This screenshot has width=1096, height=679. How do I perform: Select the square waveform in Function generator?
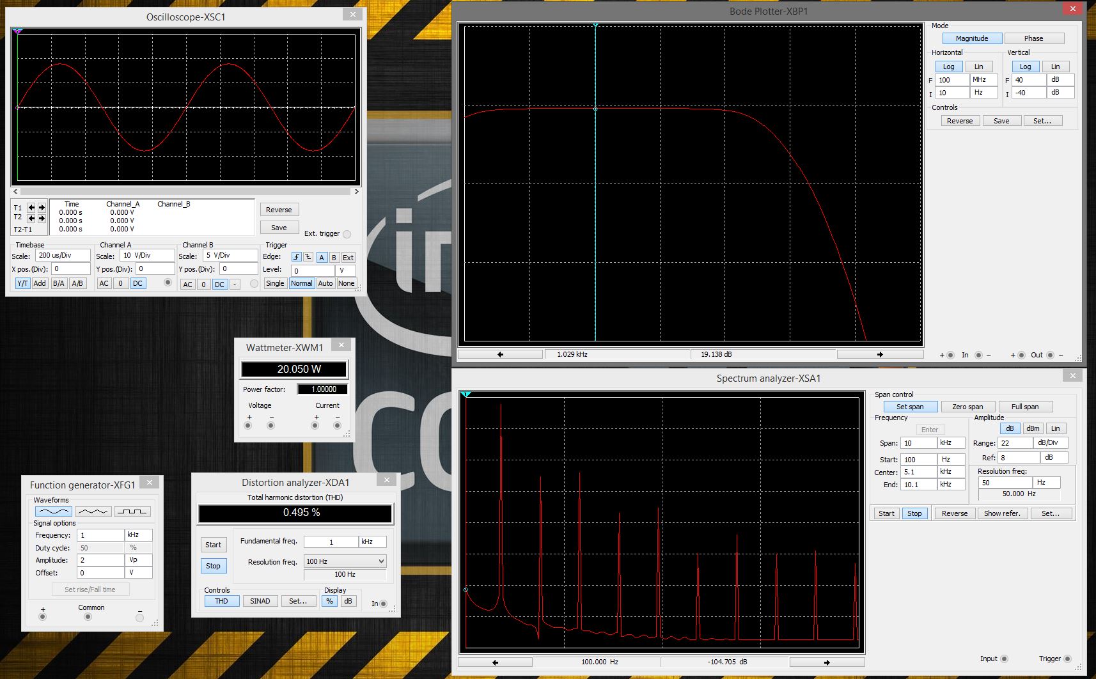point(132,511)
